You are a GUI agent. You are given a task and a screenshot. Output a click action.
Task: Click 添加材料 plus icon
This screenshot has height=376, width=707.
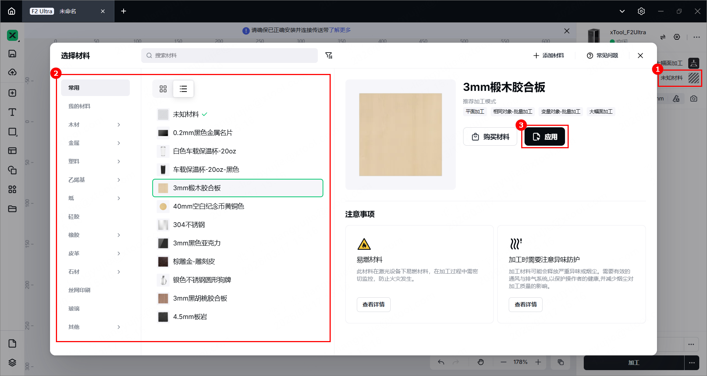[536, 56]
